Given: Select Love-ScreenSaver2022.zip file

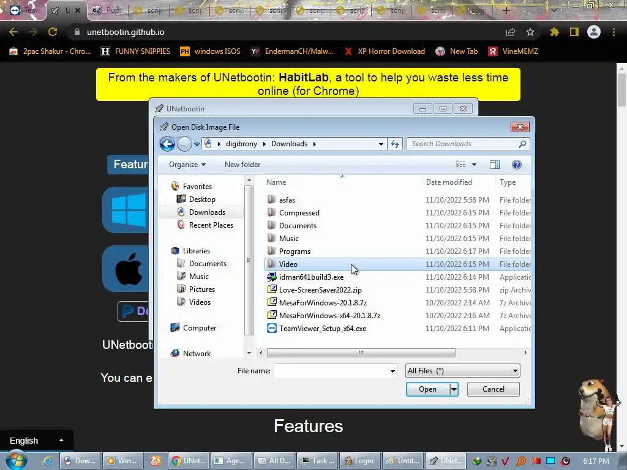Looking at the screenshot, I should tap(314, 289).
